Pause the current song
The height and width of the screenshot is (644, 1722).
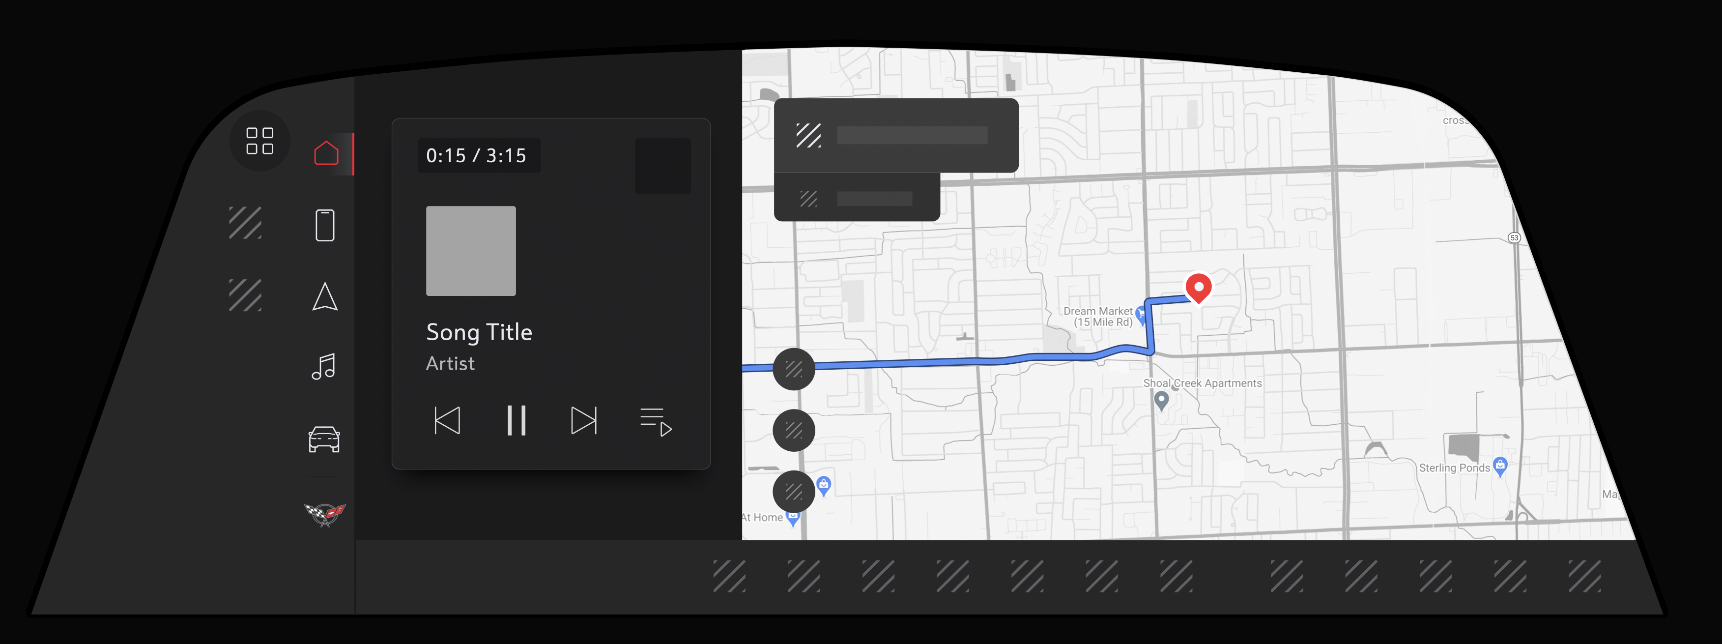pyautogui.click(x=516, y=421)
